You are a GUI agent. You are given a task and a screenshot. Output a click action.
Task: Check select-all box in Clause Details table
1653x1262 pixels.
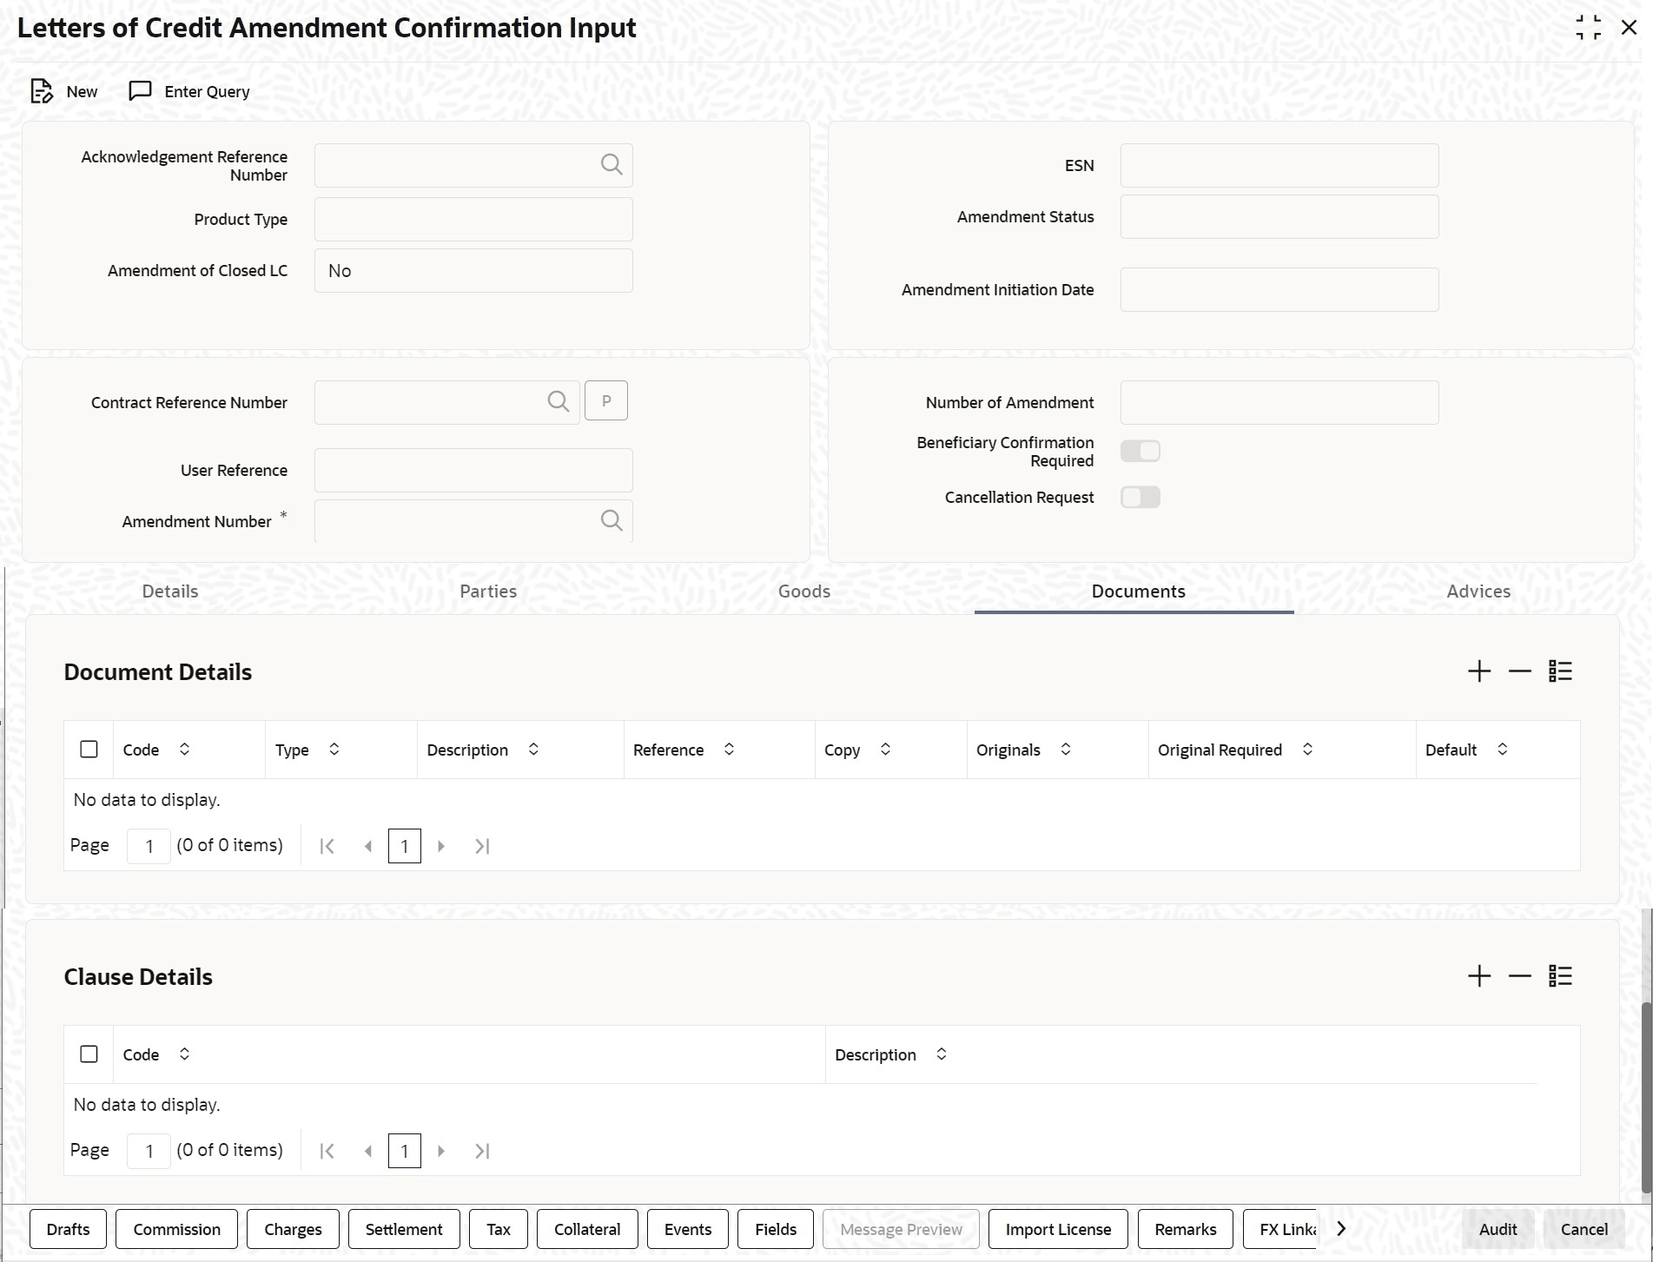(x=89, y=1054)
